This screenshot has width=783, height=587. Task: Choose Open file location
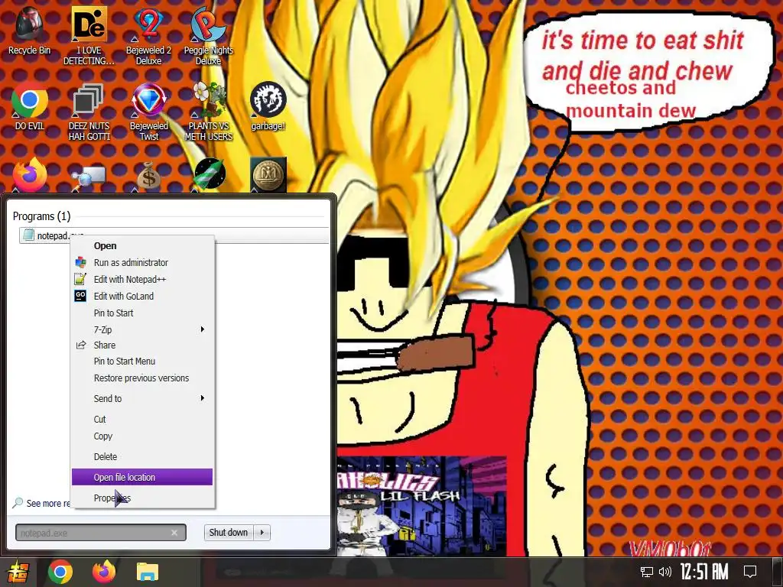141,477
